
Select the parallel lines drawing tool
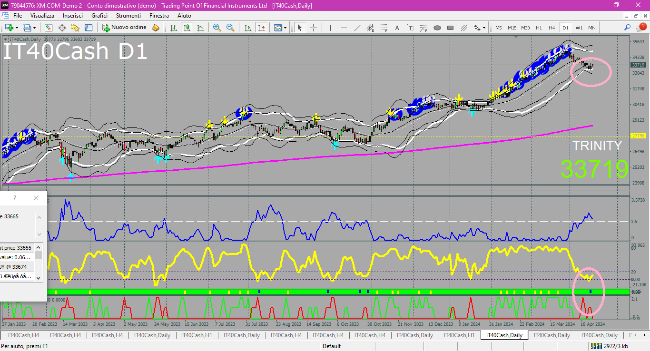(x=464, y=28)
